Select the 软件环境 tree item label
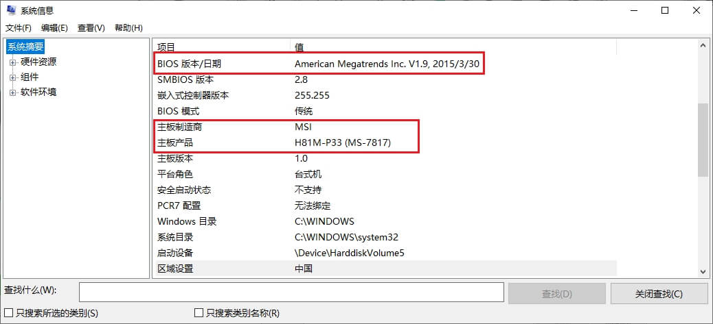 pyautogui.click(x=38, y=92)
